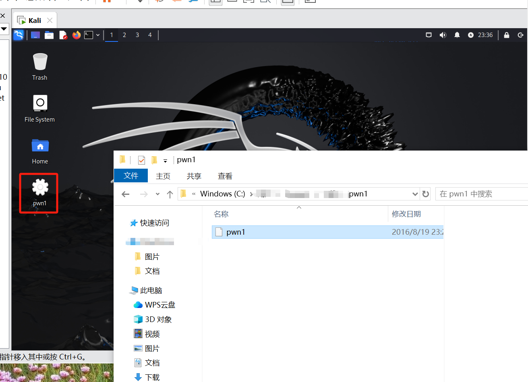Open the network connection tray icon
The height and width of the screenshot is (382, 528).
[x=429, y=35]
